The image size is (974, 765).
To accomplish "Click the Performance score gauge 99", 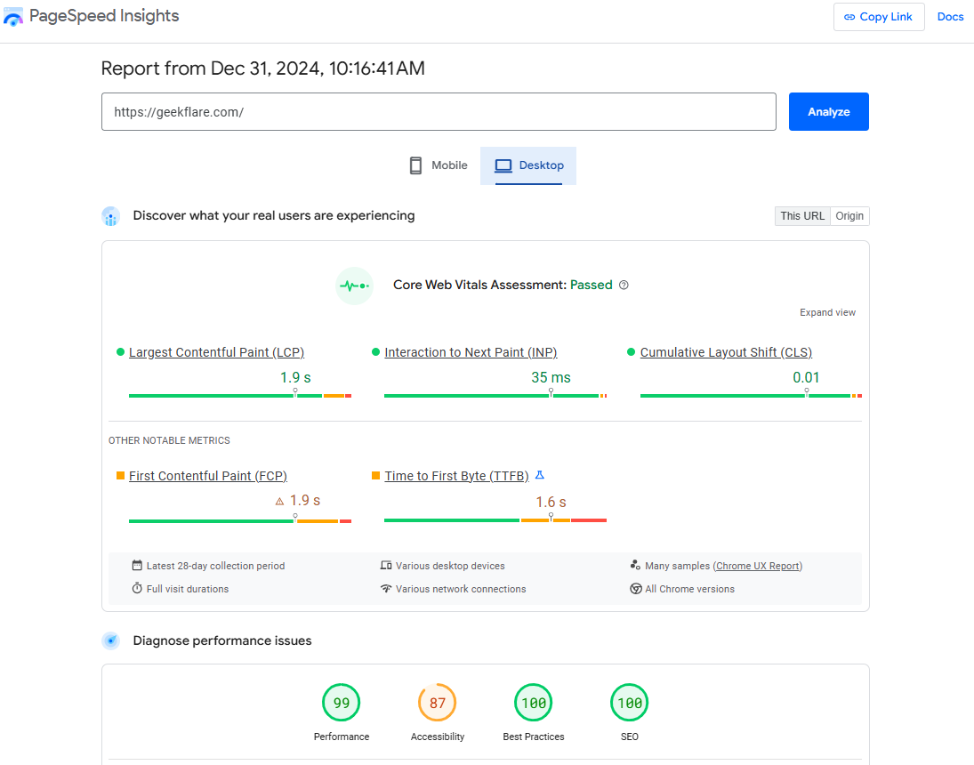I will [x=341, y=702].
